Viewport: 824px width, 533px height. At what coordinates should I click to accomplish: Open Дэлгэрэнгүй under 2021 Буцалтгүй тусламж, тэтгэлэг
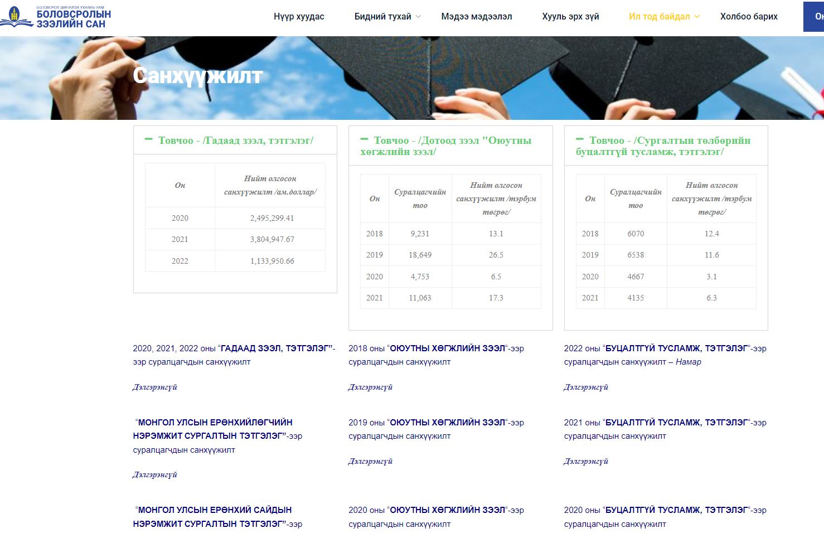coord(586,461)
